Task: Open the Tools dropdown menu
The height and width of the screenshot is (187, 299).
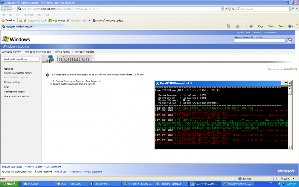Action: [x=281, y=26]
